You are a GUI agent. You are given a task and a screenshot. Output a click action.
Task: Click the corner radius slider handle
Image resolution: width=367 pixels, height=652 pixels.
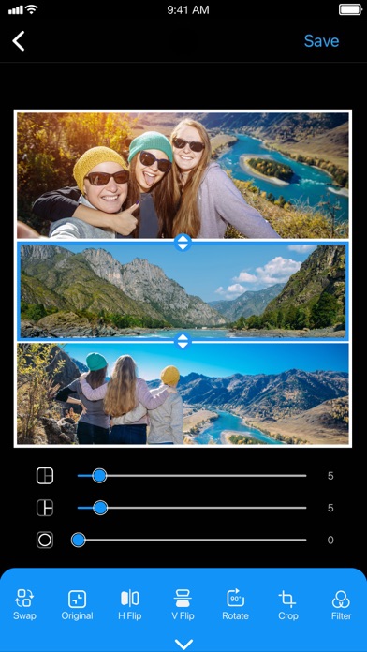78,541
